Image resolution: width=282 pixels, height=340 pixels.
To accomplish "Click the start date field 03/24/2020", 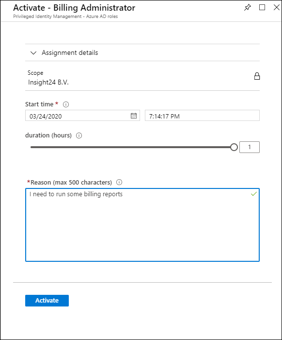I will coord(82,116).
